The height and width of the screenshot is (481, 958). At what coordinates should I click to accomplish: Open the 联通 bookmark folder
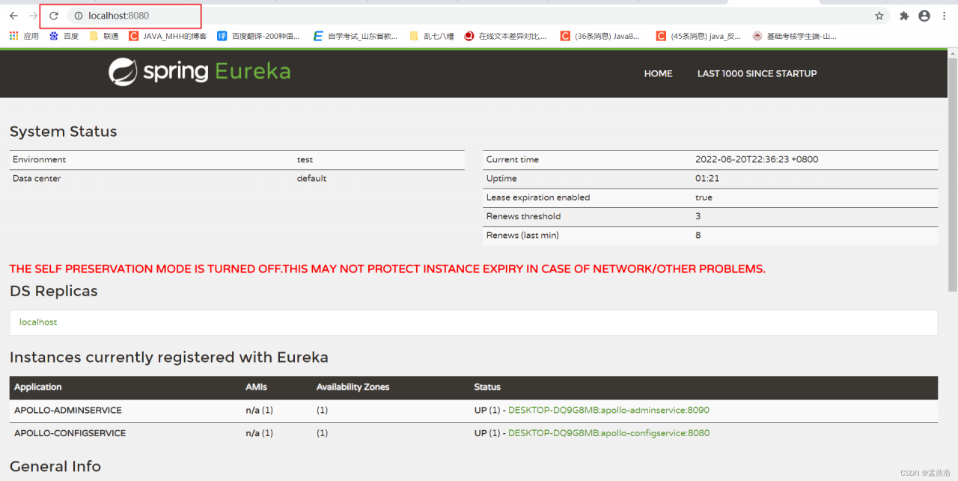[103, 36]
